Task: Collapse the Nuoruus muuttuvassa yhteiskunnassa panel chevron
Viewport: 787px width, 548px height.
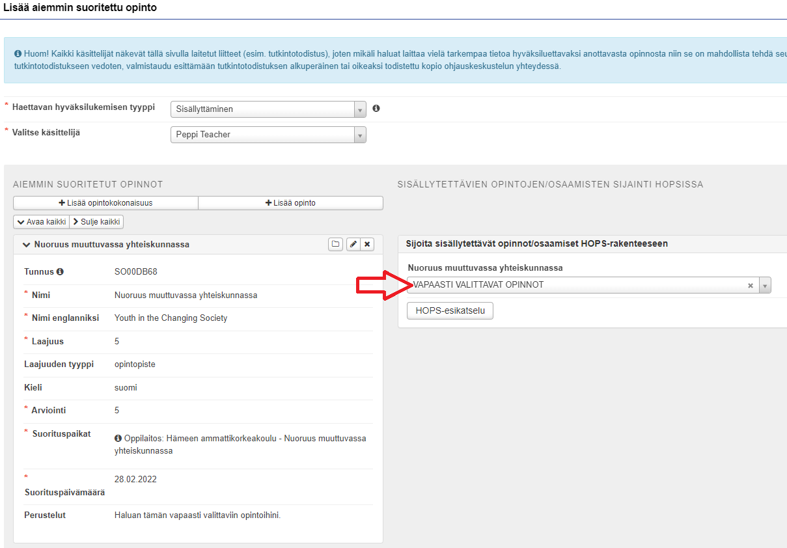Action: (27, 245)
